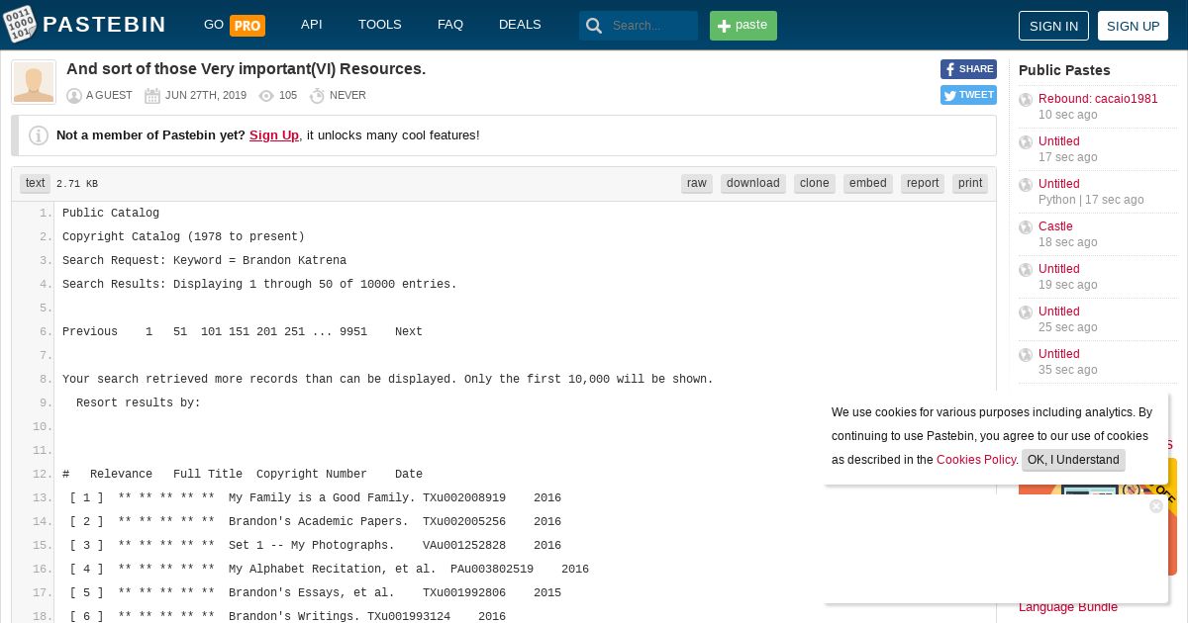
Task: Click the 'Copyright Catalog (1978 to present)' line
Action: point(183,237)
